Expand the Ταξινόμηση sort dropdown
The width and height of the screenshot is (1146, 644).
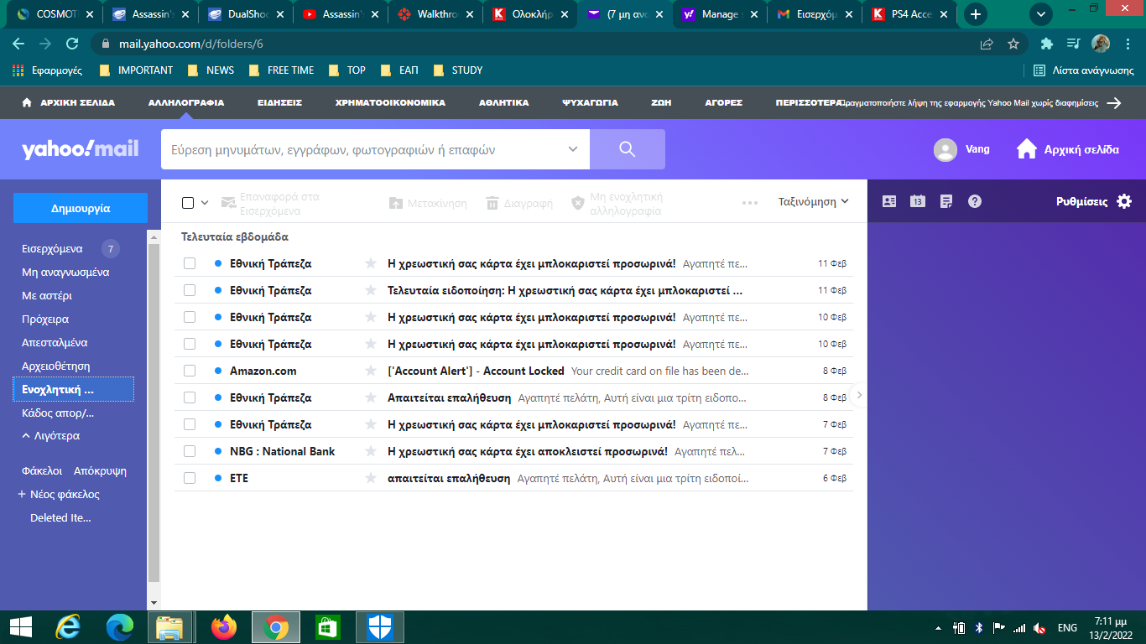click(x=814, y=201)
